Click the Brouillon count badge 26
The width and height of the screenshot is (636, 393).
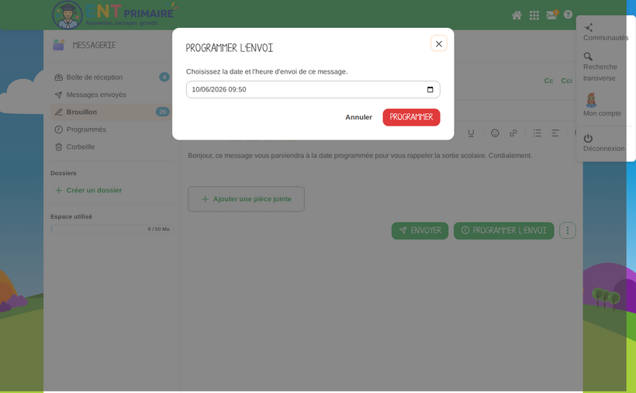coord(163,112)
